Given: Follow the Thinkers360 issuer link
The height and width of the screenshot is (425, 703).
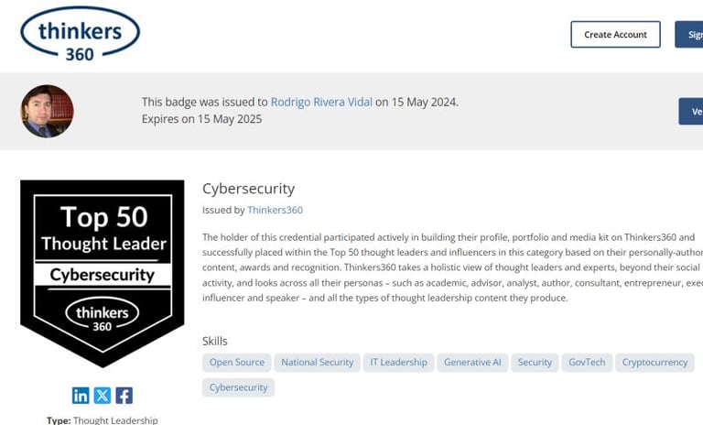Looking at the screenshot, I should pos(275,210).
